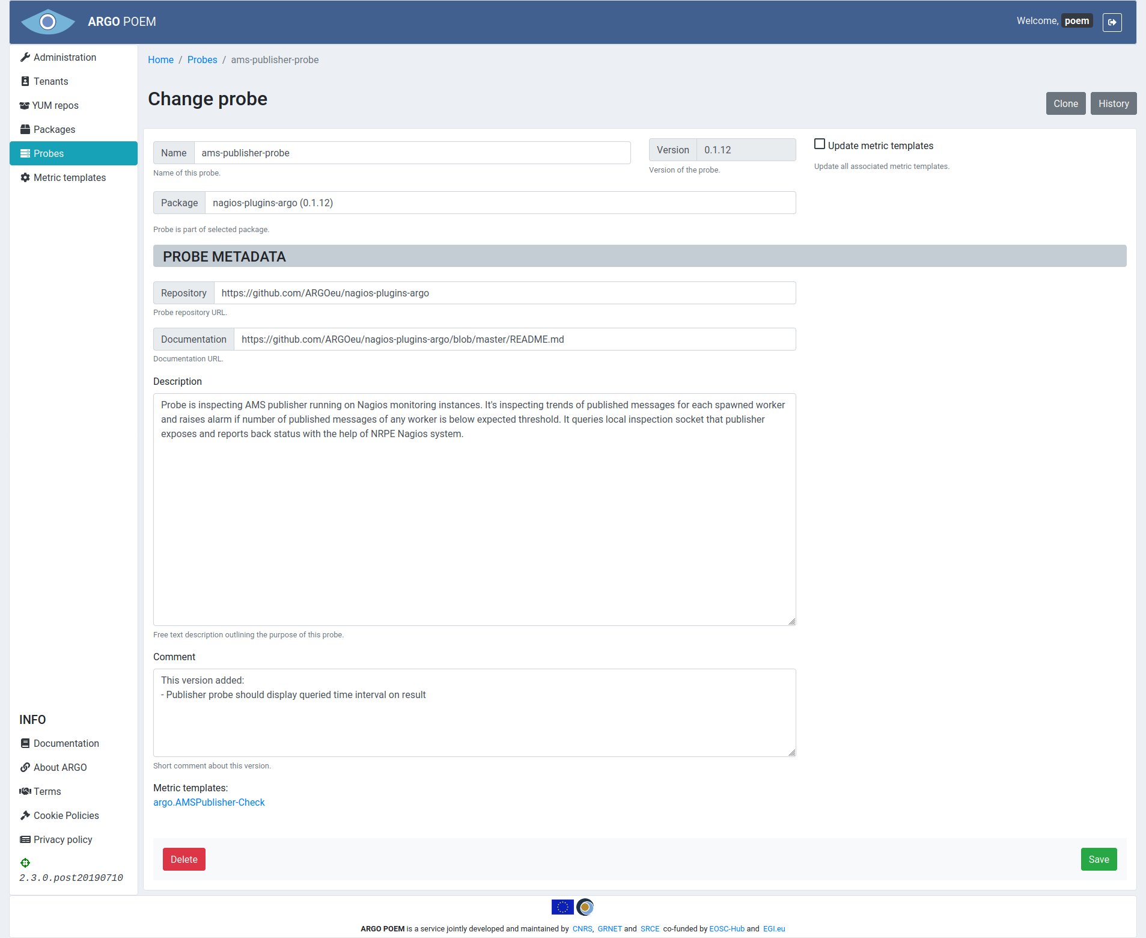Click the Tenants sidebar icon
Screen dimensions: 1146x938
coord(25,81)
